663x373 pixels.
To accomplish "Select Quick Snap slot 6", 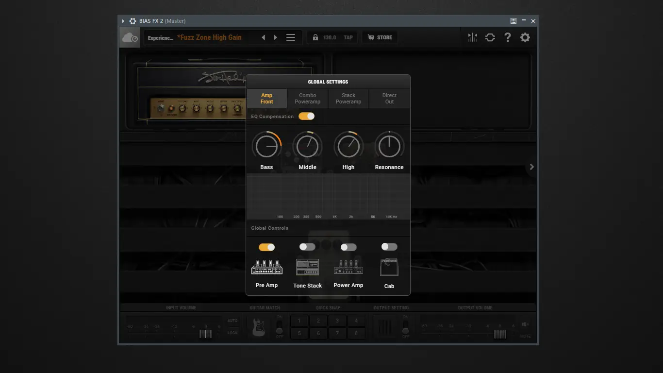I will [318, 333].
